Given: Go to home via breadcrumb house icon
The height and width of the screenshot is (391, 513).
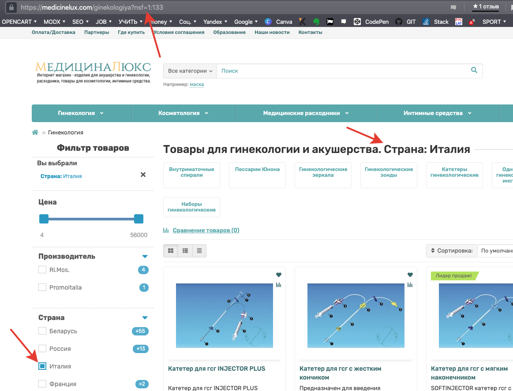Looking at the screenshot, I should [x=35, y=132].
